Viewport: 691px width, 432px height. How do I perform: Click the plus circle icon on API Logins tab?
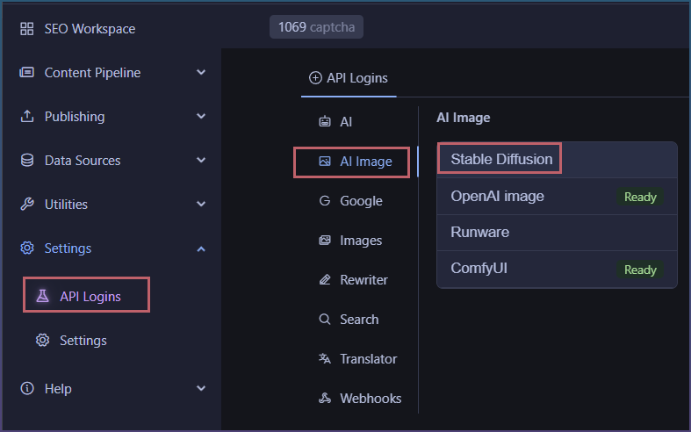click(x=315, y=78)
